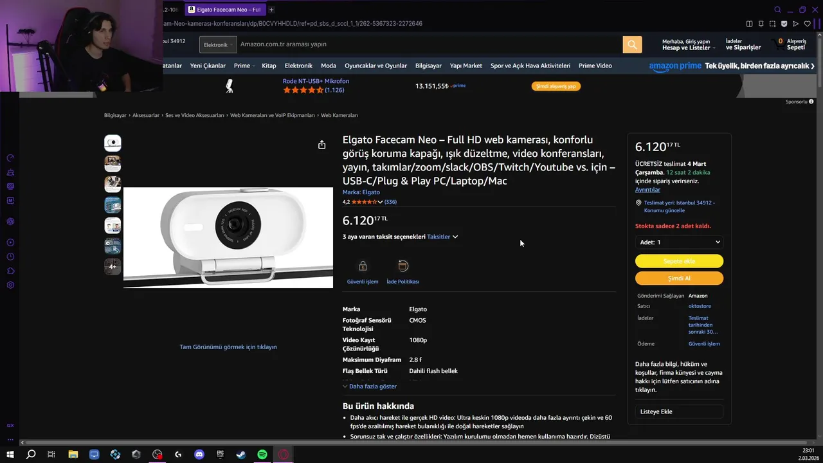The width and height of the screenshot is (823, 463).
Task: Open History clock icon in Opera sidebar
Action: [10, 257]
